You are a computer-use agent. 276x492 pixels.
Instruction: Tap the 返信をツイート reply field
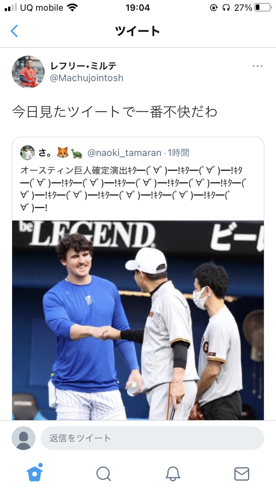[152, 438]
